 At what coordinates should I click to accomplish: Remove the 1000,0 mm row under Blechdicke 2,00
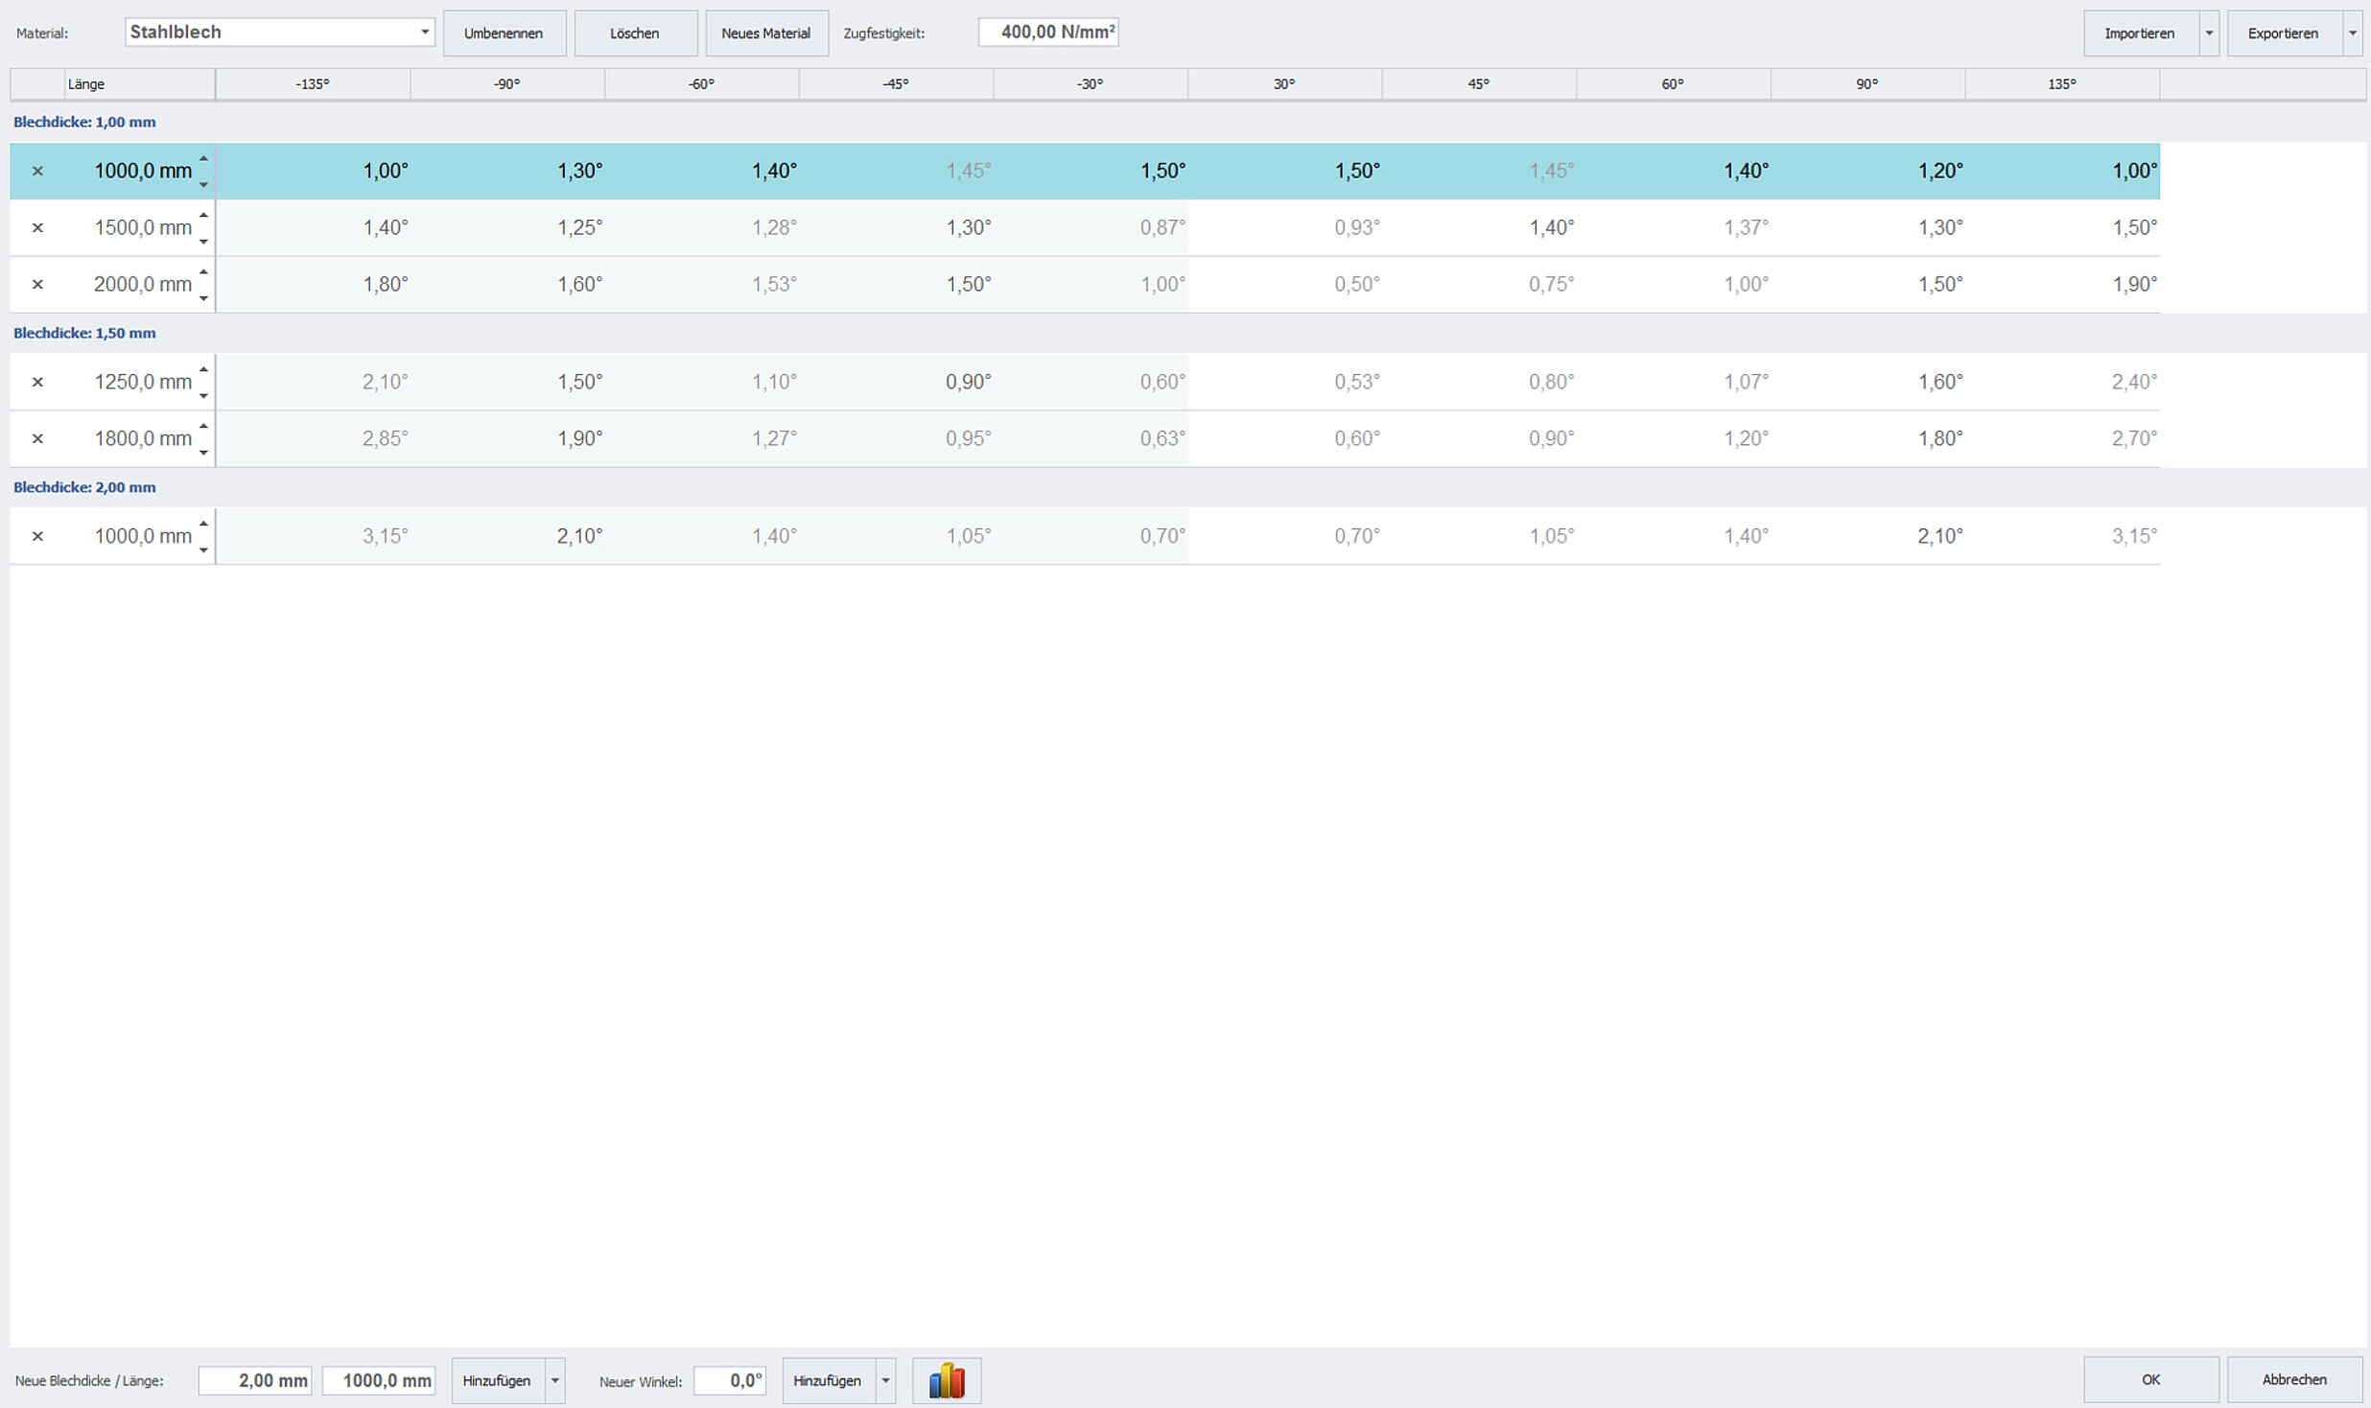(37, 537)
